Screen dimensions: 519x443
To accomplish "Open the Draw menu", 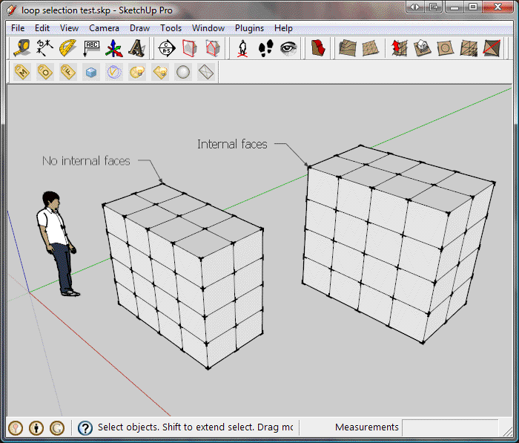I will (x=139, y=28).
